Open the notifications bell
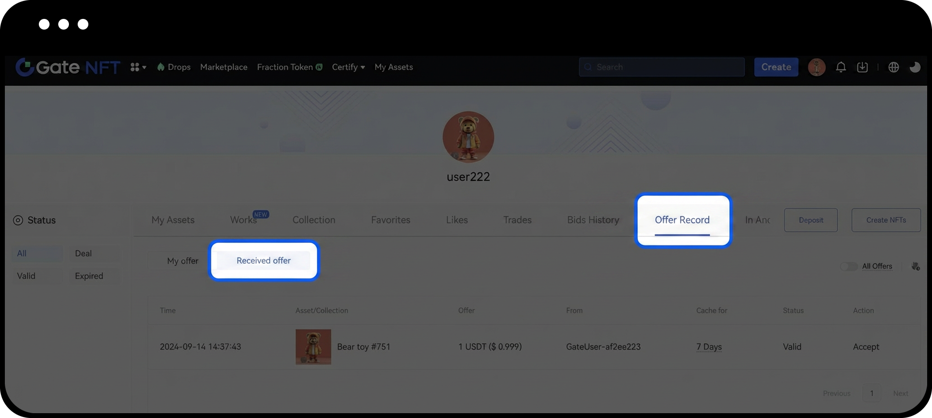Image resolution: width=932 pixels, height=418 pixels. point(841,67)
